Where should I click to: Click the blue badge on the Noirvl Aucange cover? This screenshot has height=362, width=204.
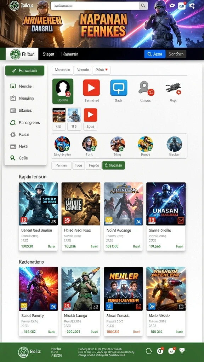click(x=138, y=222)
